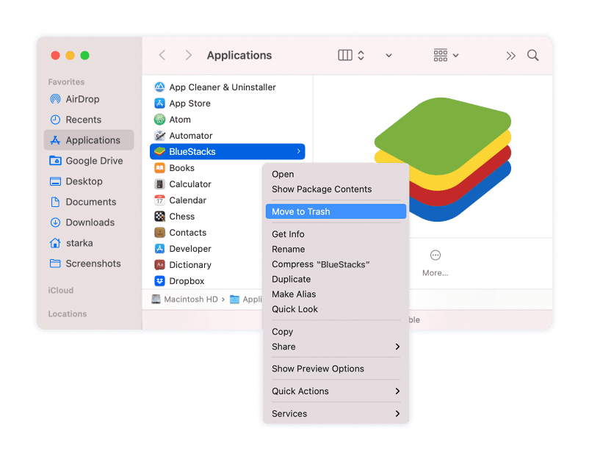Expand the Quick Actions submenu
589x461 pixels.
click(334, 391)
